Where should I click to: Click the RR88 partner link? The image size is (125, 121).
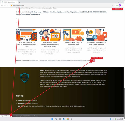tap(95, 12)
